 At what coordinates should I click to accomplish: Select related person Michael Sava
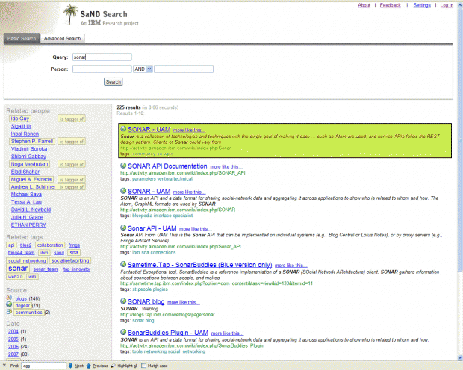(x=26, y=194)
